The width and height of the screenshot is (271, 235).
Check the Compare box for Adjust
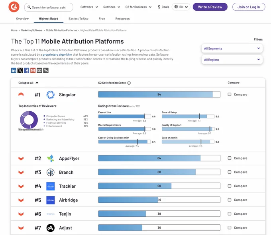[229, 227]
